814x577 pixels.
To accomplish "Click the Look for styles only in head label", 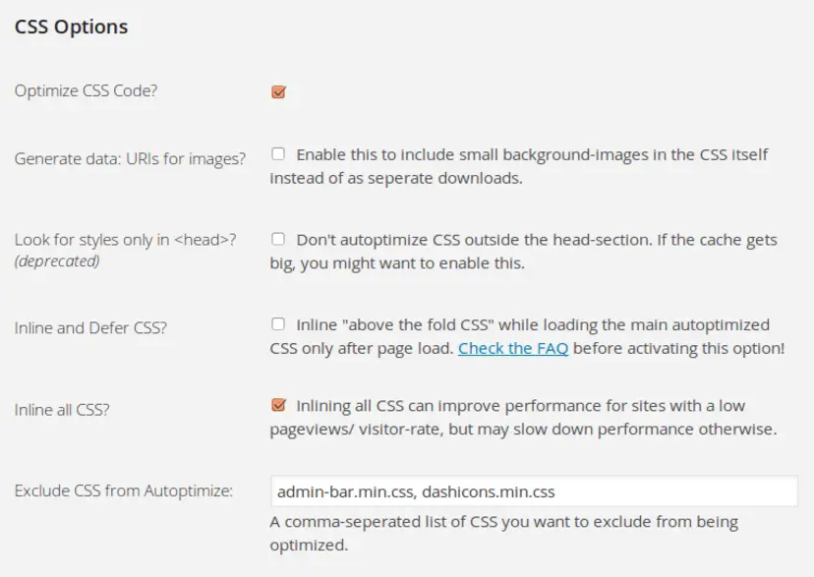I will tap(125, 240).
